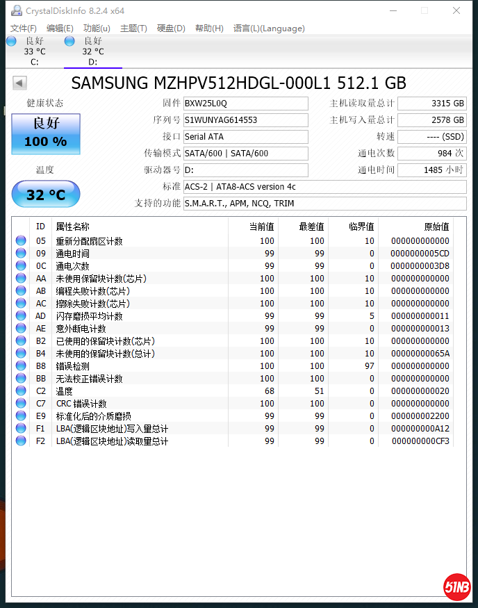The width and height of the screenshot is (478, 608).
Task: Click the status orb for row B8 错误检测
Action: (21, 366)
